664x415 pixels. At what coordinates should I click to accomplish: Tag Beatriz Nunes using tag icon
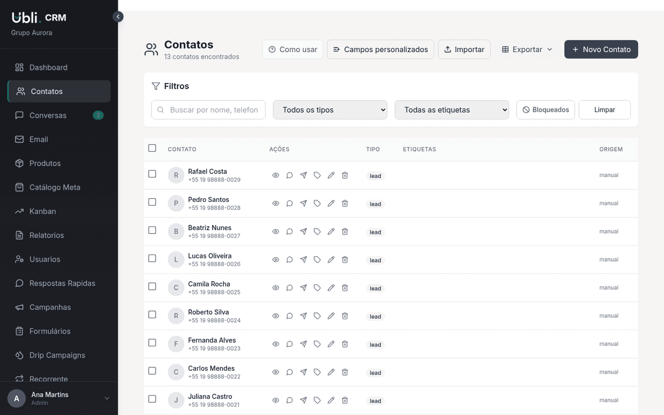317,232
